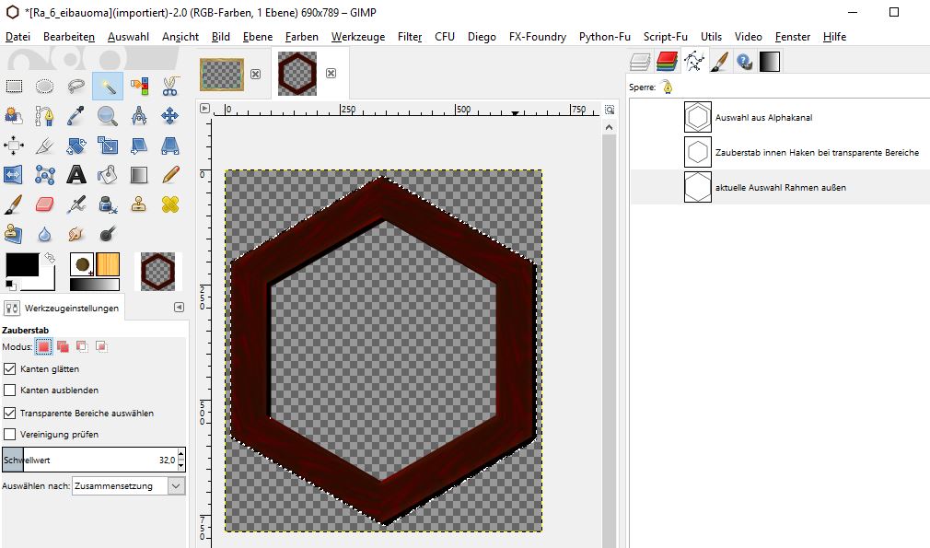This screenshot has height=548, width=930.
Task: Set Modus to subtract from selection
Action: coord(82,346)
